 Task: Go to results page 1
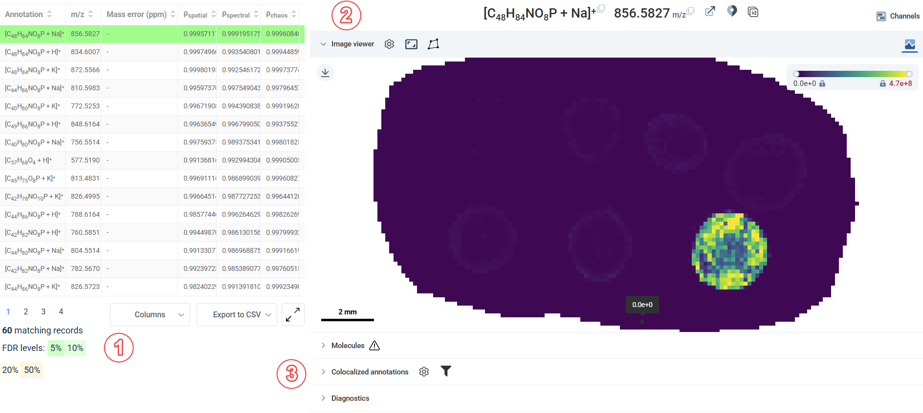tap(8, 311)
